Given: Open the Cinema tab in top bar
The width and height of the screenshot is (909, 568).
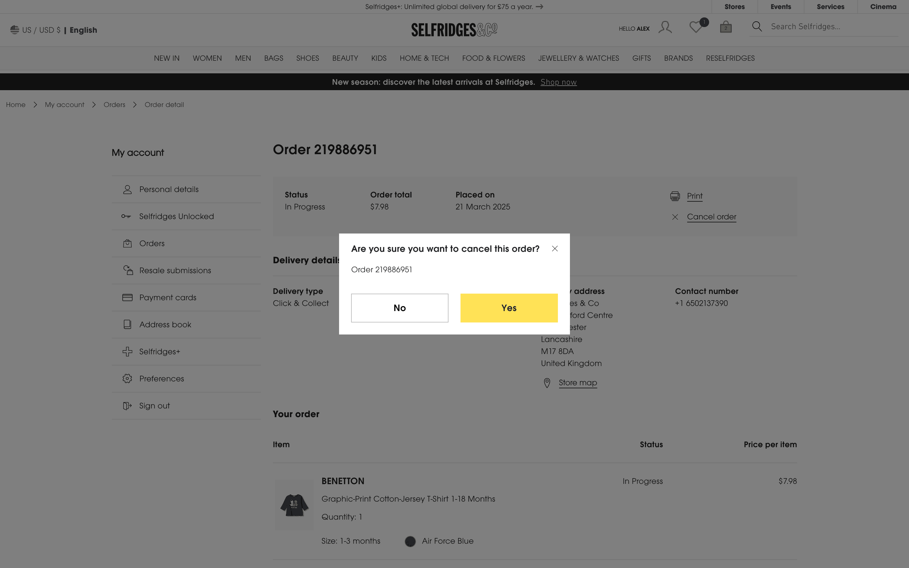Looking at the screenshot, I should click(883, 7).
